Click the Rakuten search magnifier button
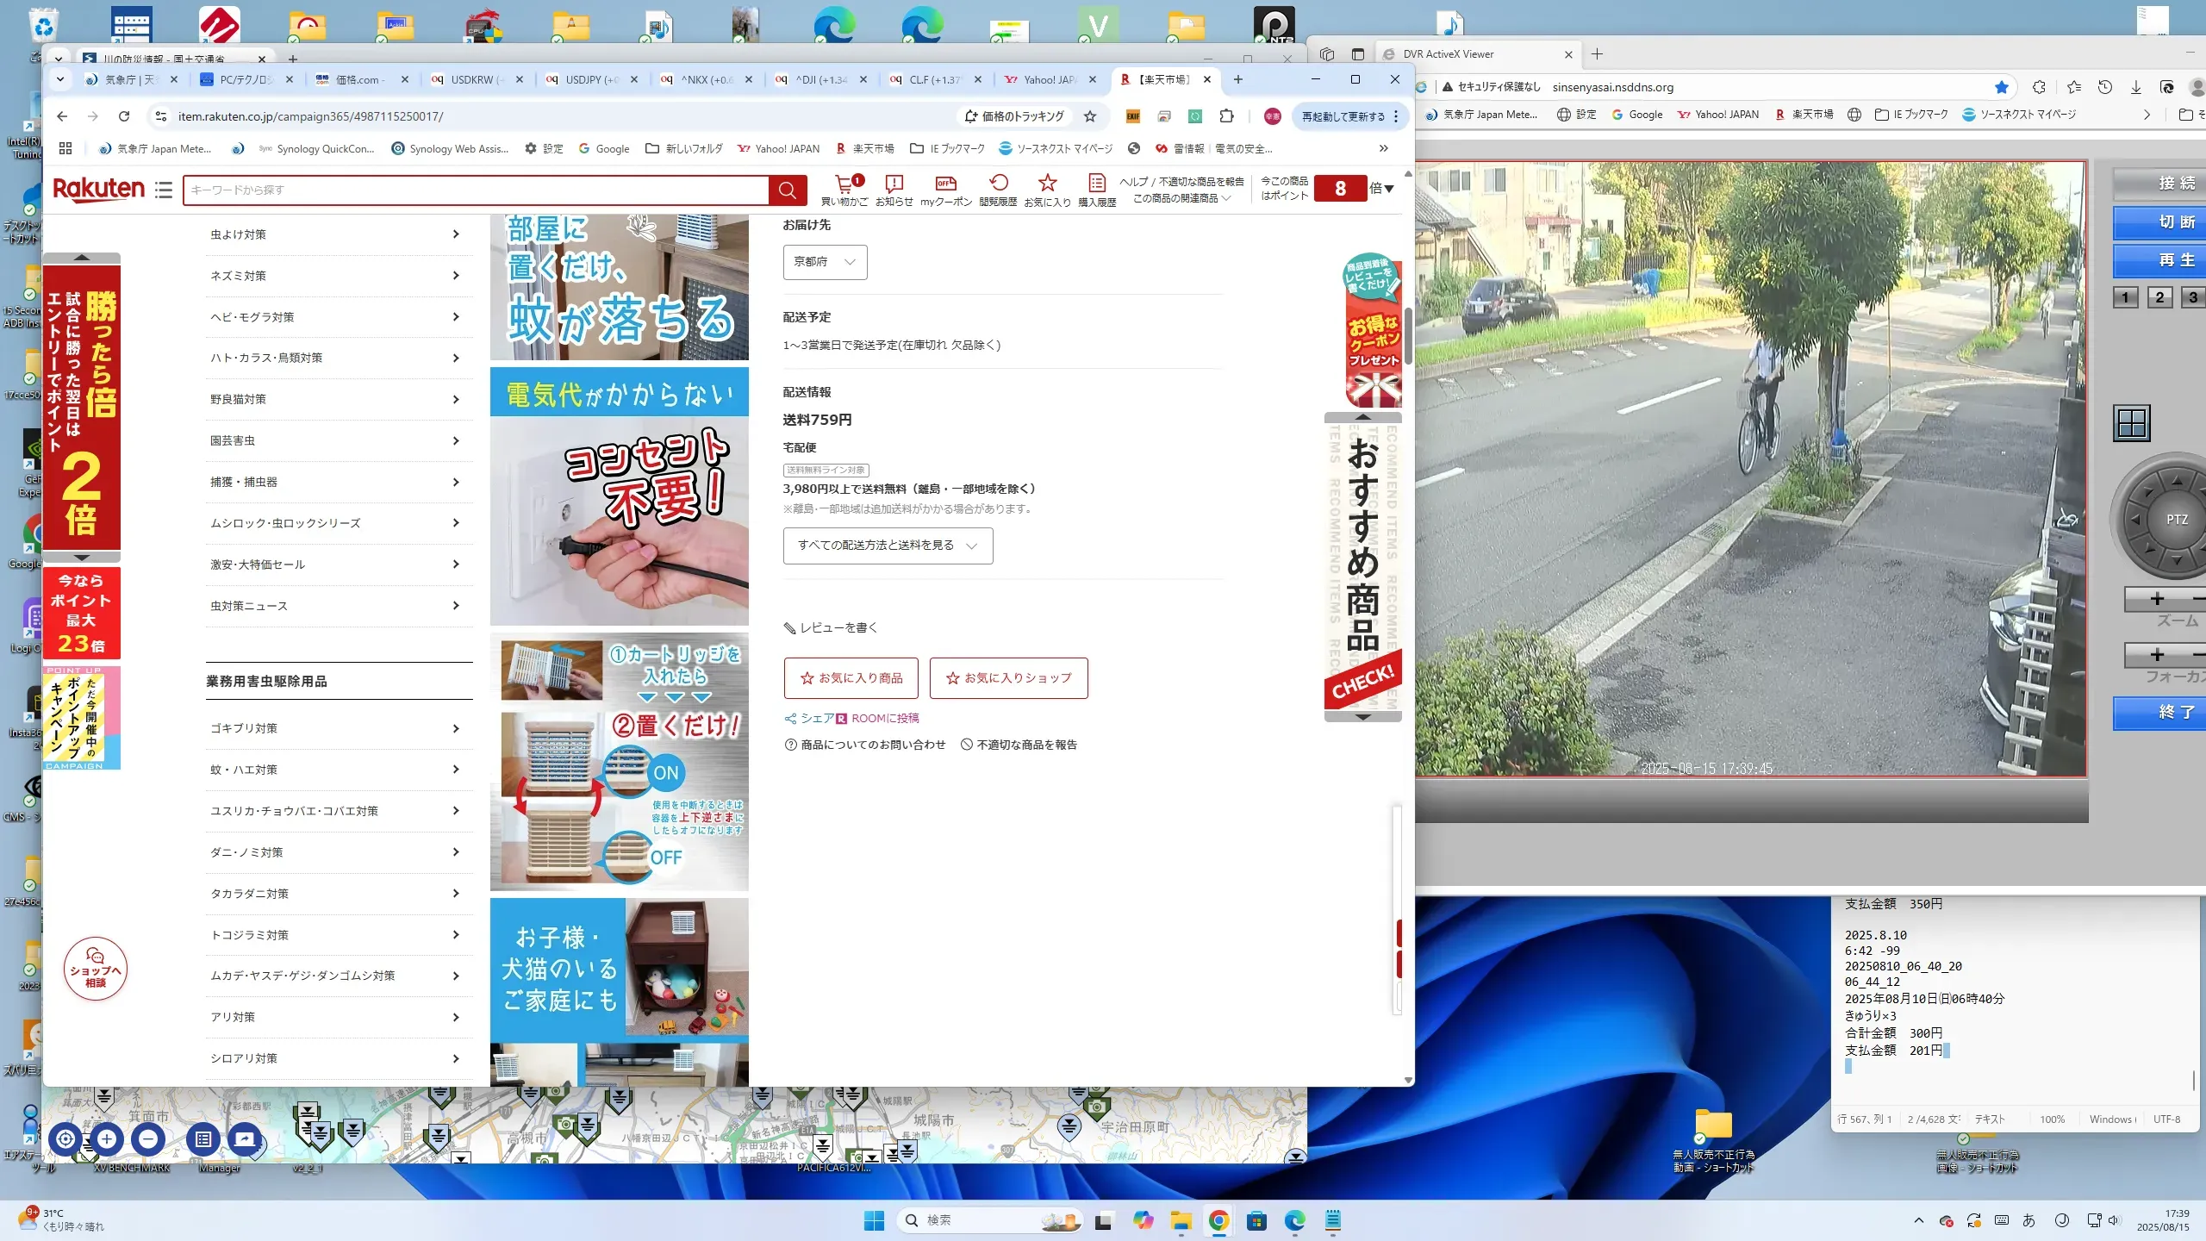This screenshot has height=1241, width=2206. coord(787,190)
